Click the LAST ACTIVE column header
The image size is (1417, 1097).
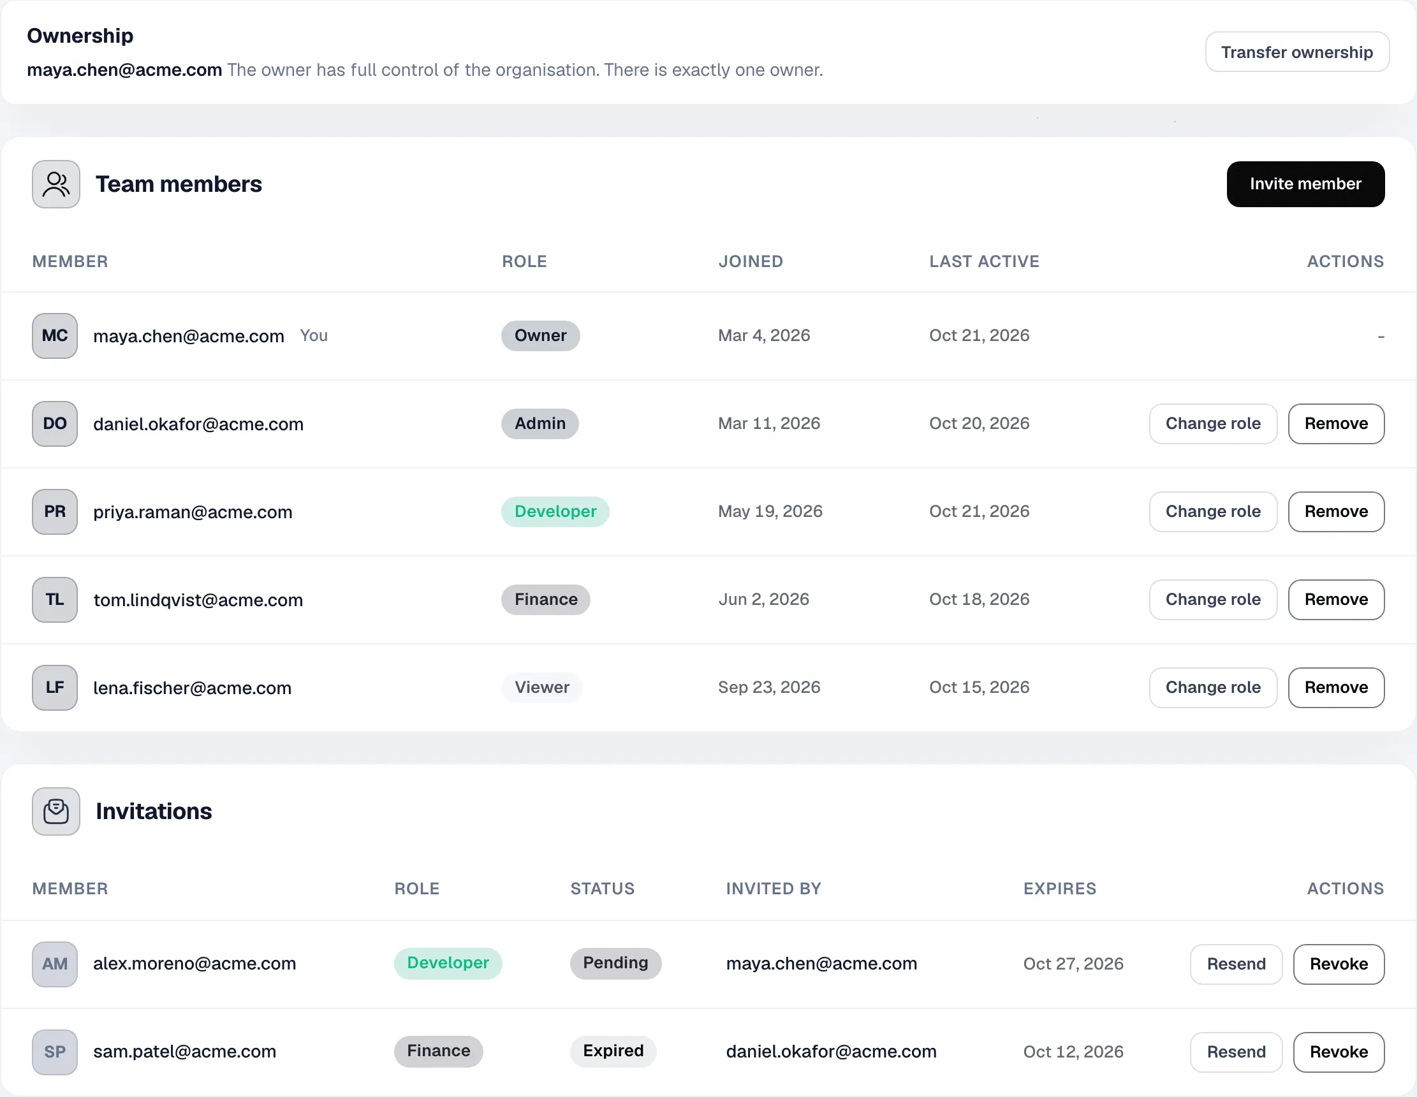[984, 261]
